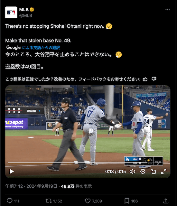Expand video to fullscreen

[x=164, y=172]
